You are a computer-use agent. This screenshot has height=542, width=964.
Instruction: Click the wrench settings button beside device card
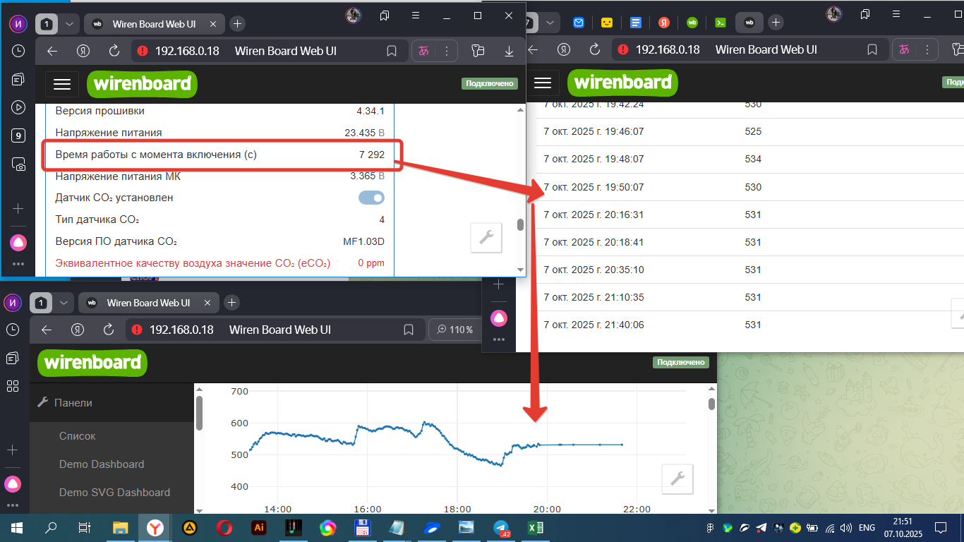tap(486, 238)
